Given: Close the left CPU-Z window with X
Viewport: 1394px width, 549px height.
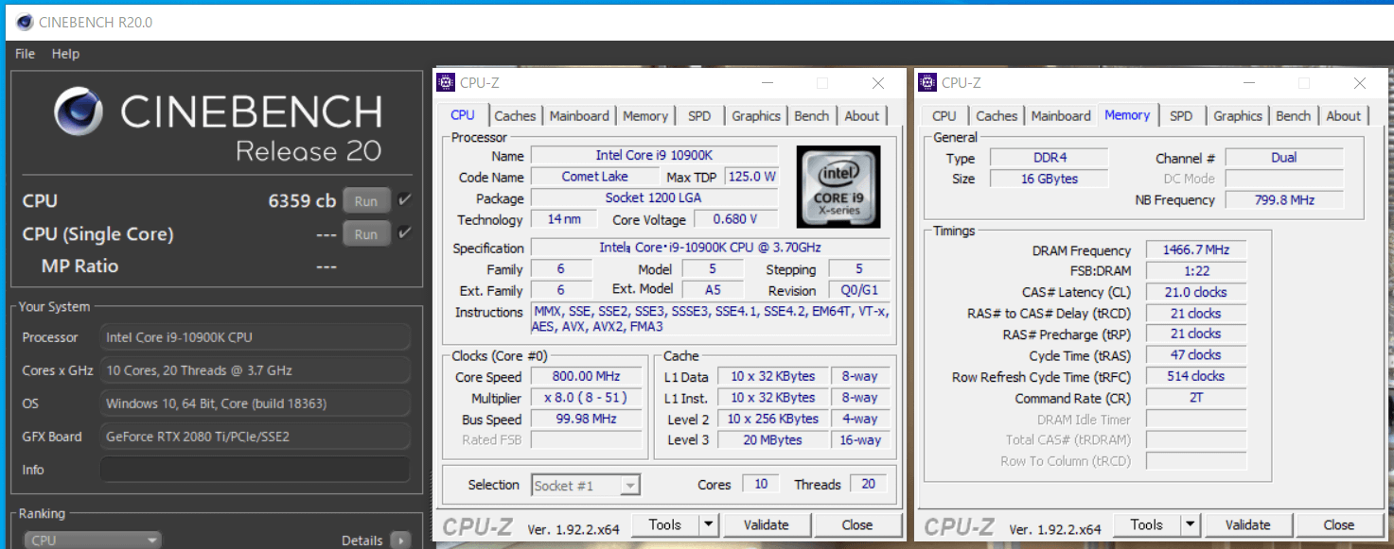Looking at the screenshot, I should (x=878, y=83).
